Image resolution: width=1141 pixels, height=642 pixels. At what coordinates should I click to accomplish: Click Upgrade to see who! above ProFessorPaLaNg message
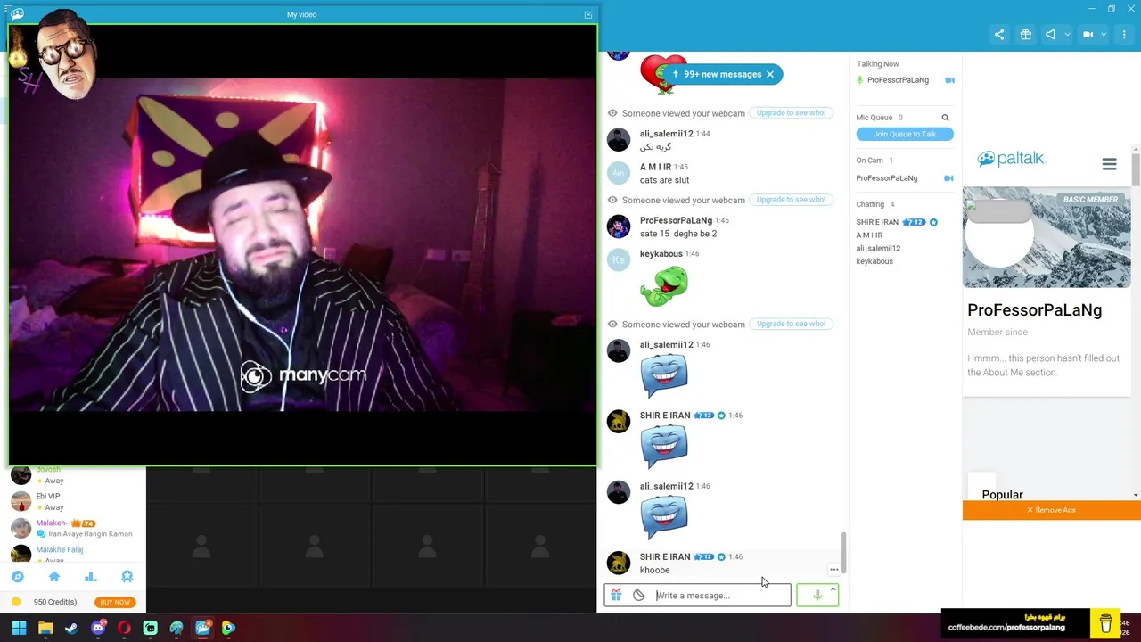[x=791, y=200]
